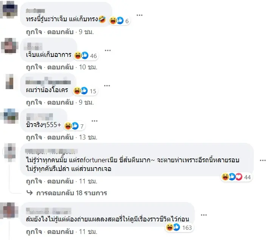Reply (ตอบกลับ) to 'ล้มยังไงไม่รู้' comment
Image resolution: width=270 pixels, height=240 pixels.
[61, 232]
